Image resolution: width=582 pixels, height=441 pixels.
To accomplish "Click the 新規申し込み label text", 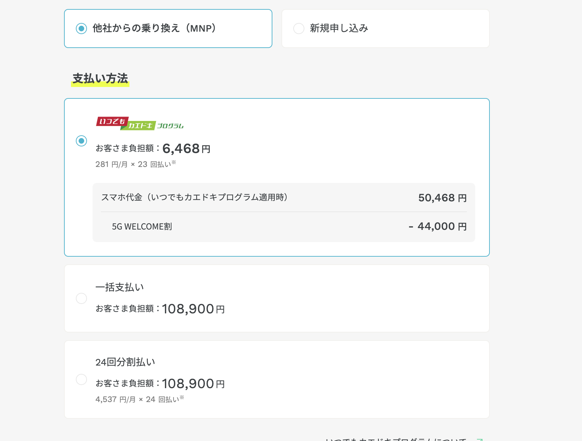I will pos(339,28).
